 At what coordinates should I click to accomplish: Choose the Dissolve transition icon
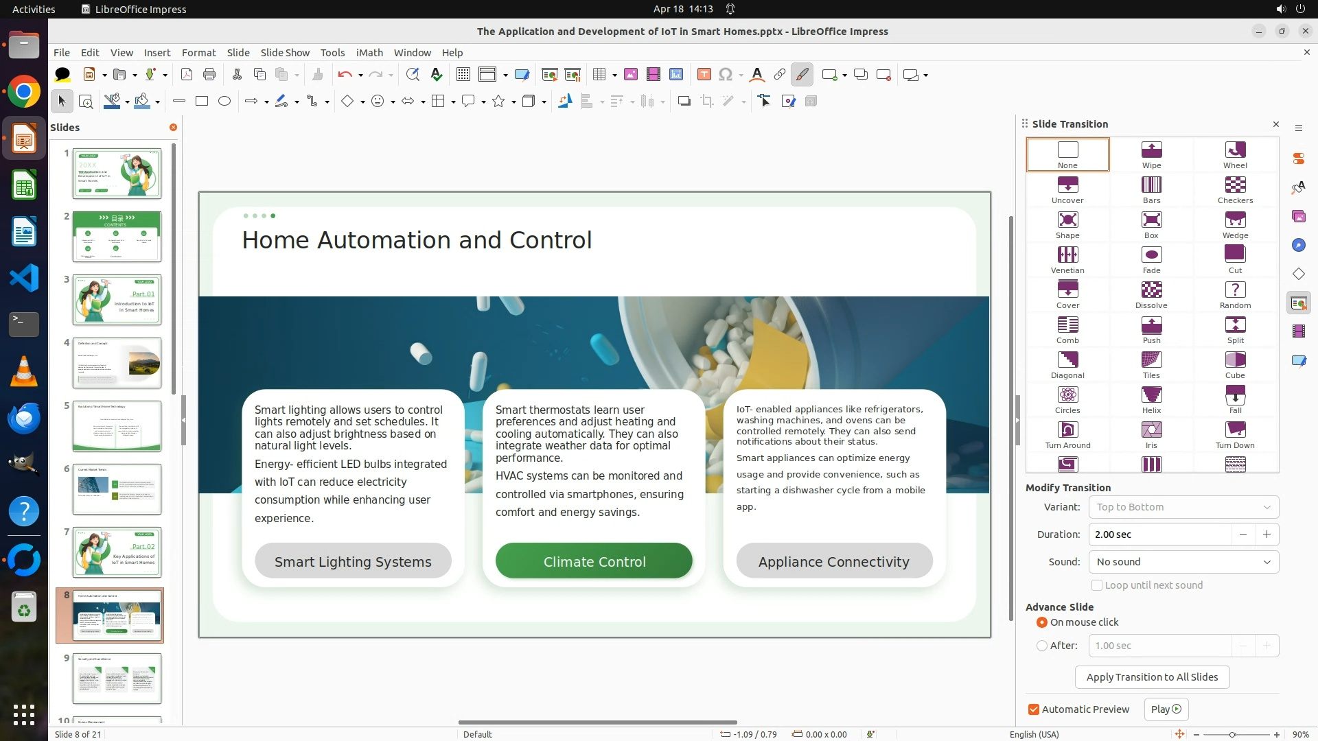1151,294
